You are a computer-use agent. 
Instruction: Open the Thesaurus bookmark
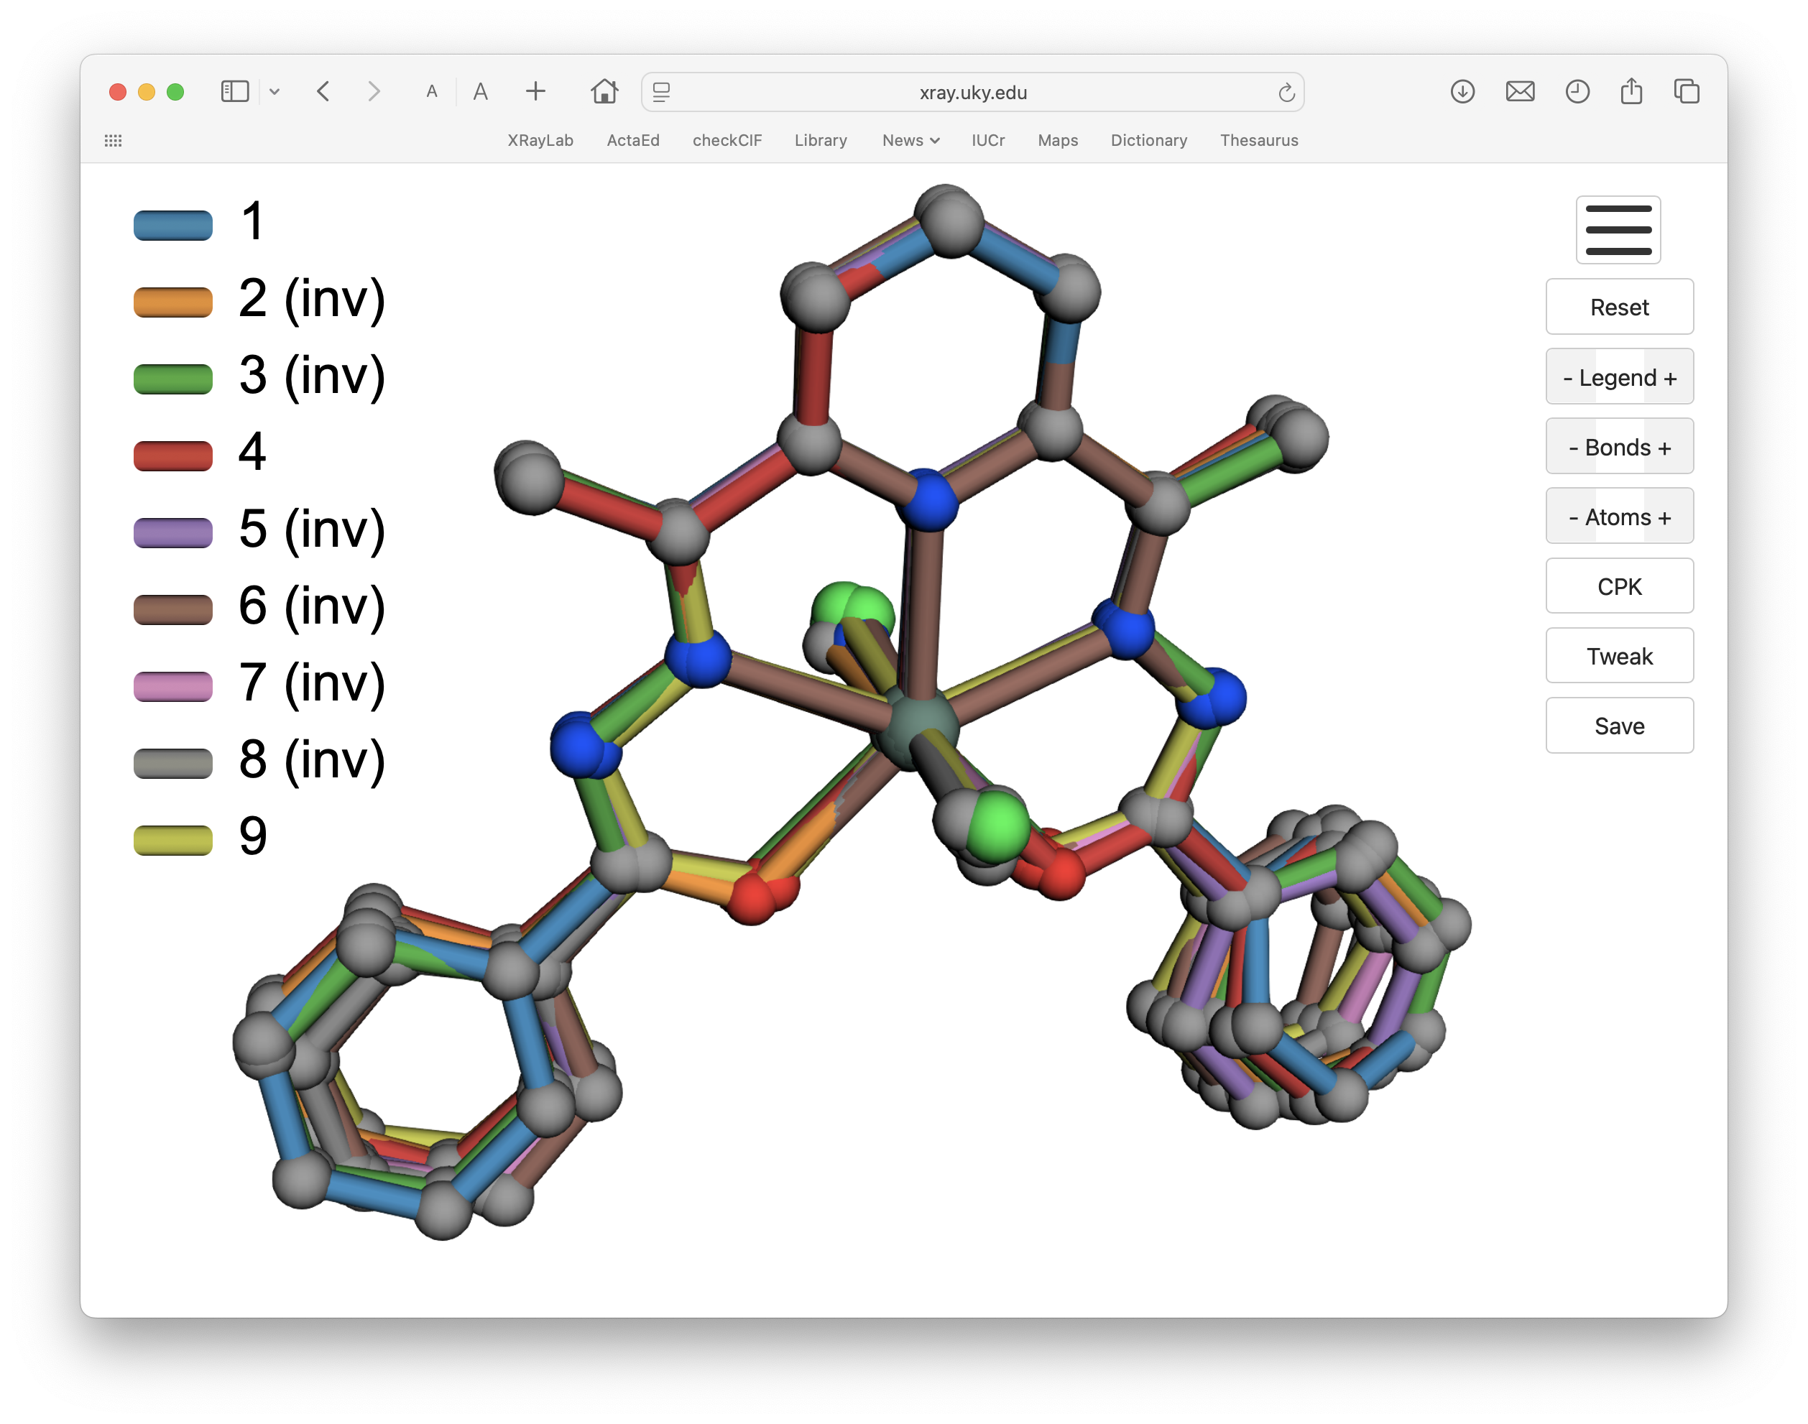tap(1258, 140)
